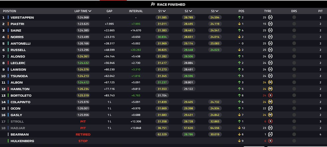This screenshot has height=147, width=327.
Task: Toggle the DRS indicator in Norris's row
Action: coord(294,37)
